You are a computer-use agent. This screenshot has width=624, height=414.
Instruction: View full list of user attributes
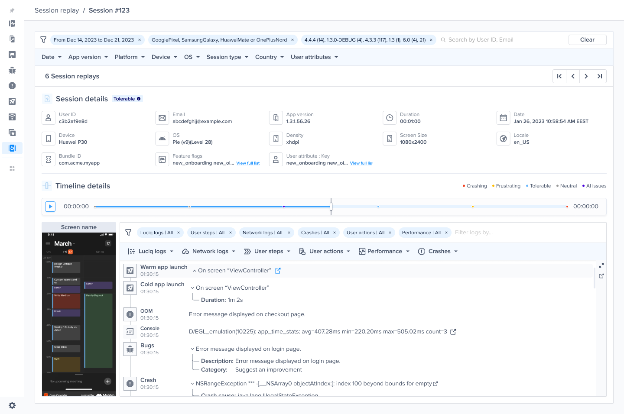click(x=361, y=163)
